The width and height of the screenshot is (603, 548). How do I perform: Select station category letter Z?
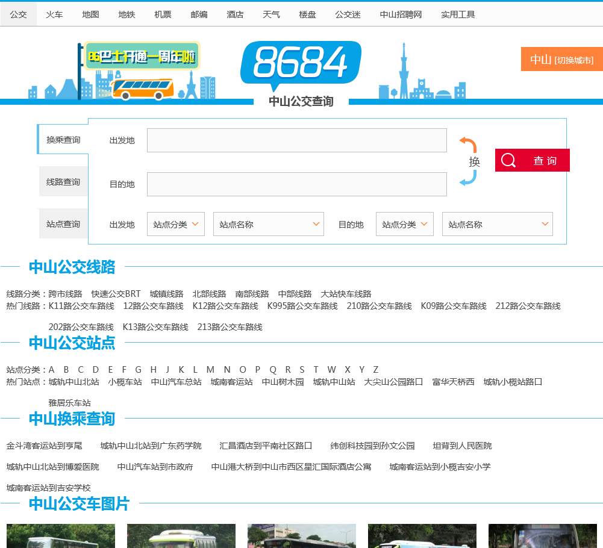click(376, 370)
